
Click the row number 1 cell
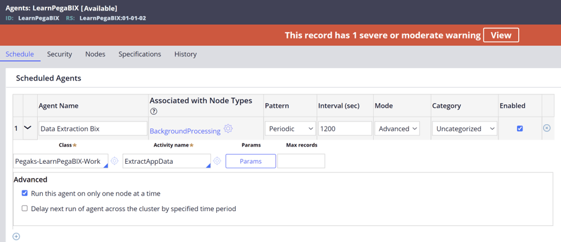pyautogui.click(x=16, y=128)
